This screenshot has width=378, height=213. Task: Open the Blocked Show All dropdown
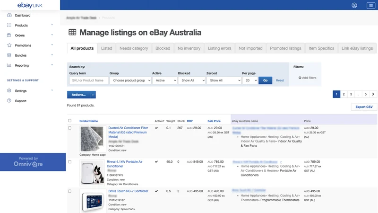pyautogui.click(x=192, y=80)
